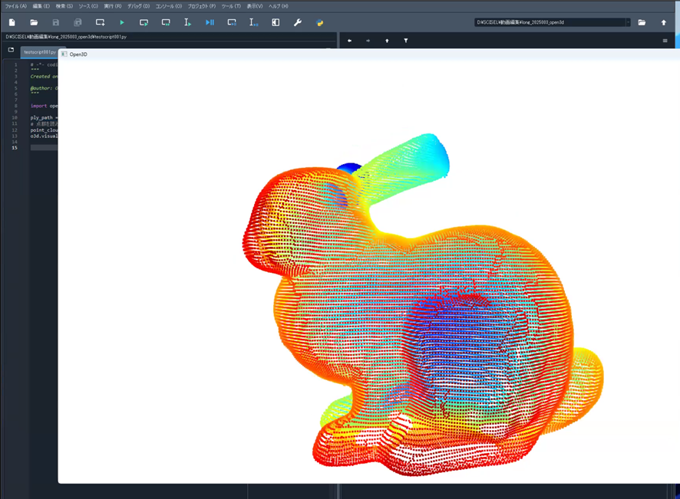Filter filenames in the explorer pane
The width and height of the screenshot is (680, 499).
(405, 41)
